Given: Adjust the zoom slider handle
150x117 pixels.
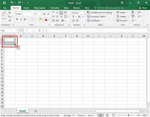Looking at the screenshot, I should 129,115.
